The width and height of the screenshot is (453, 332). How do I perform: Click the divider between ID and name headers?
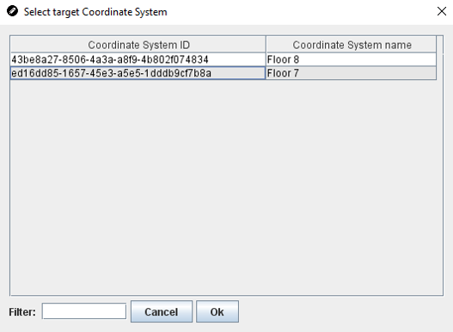266,45
